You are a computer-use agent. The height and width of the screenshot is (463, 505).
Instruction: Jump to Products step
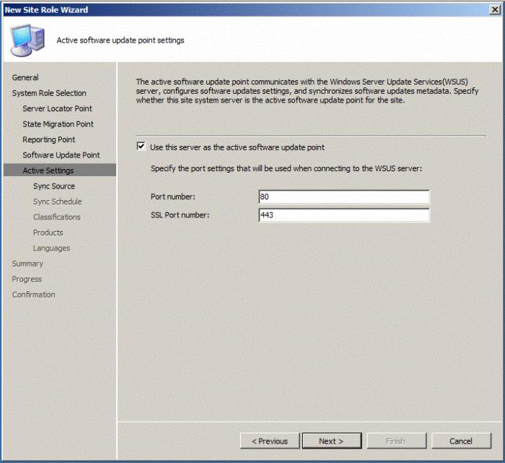click(48, 233)
